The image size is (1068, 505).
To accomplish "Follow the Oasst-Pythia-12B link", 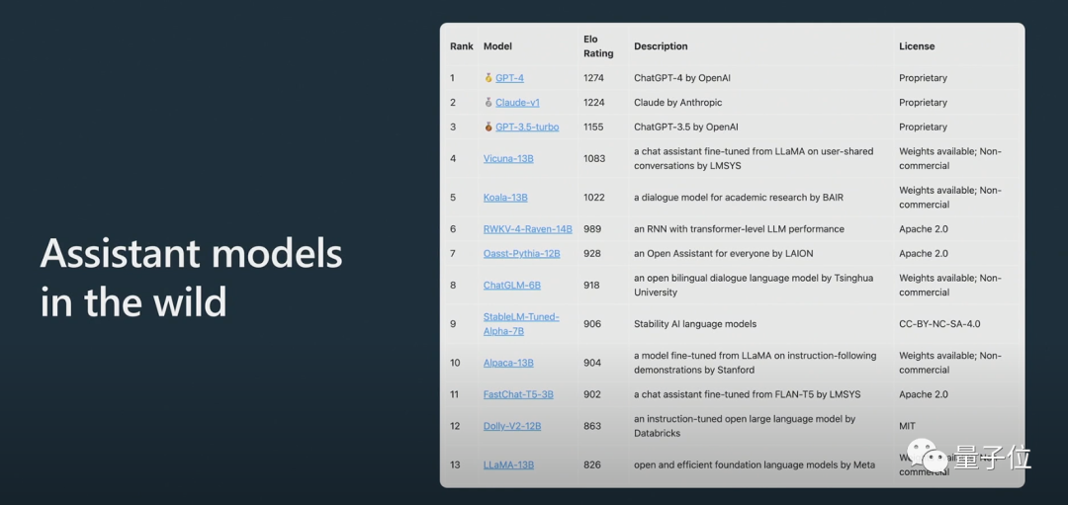I will [x=522, y=254].
